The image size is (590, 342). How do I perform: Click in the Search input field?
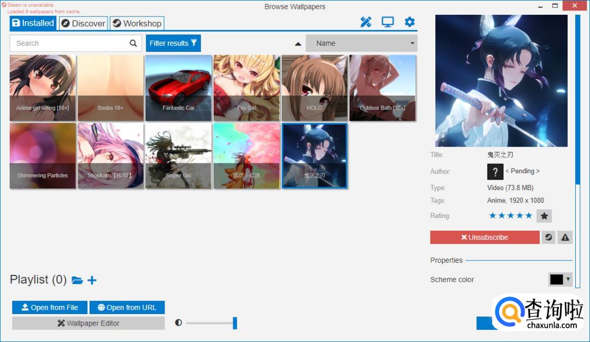pos(68,43)
